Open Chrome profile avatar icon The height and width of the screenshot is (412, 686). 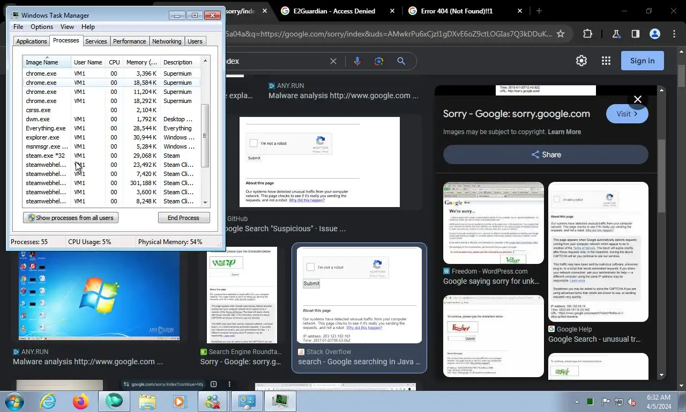point(654,34)
